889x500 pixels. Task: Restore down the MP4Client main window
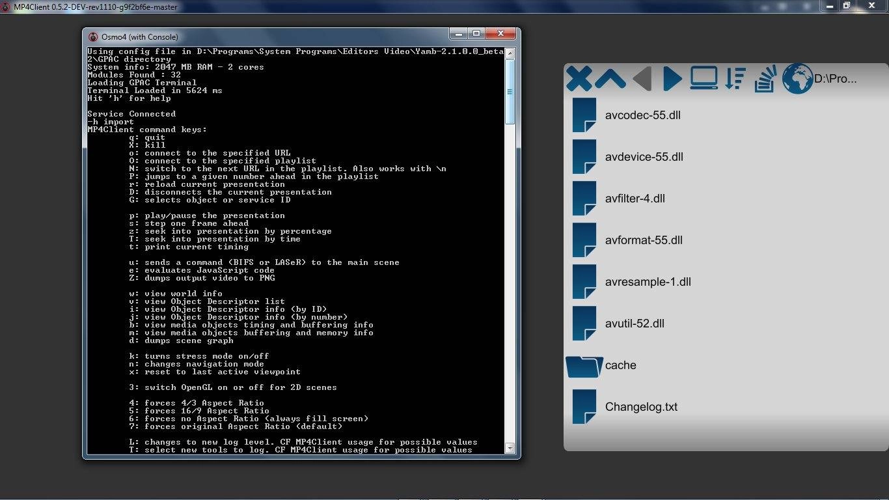[x=846, y=6]
